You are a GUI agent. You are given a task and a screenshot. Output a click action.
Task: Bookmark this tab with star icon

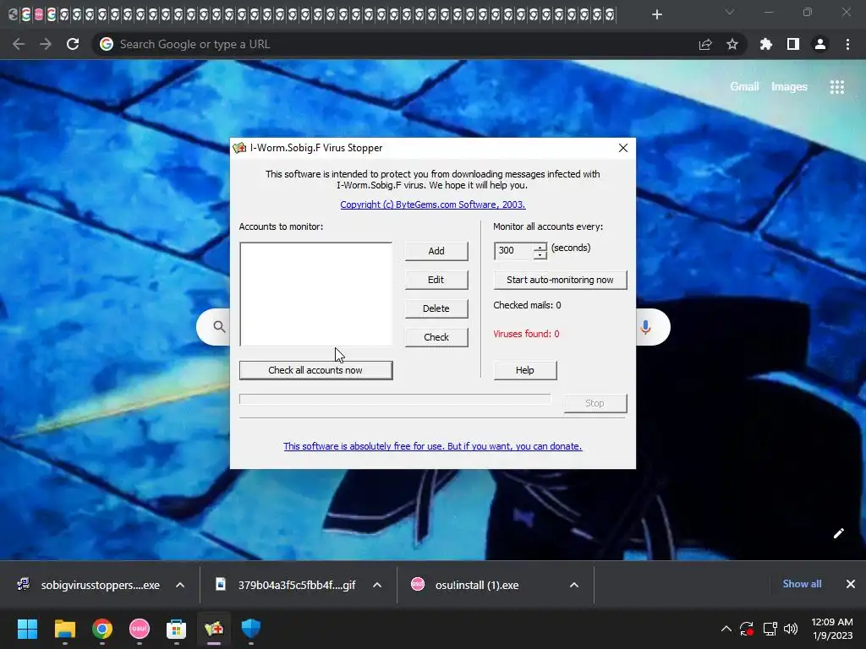pyautogui.click(x=732, y=44)
